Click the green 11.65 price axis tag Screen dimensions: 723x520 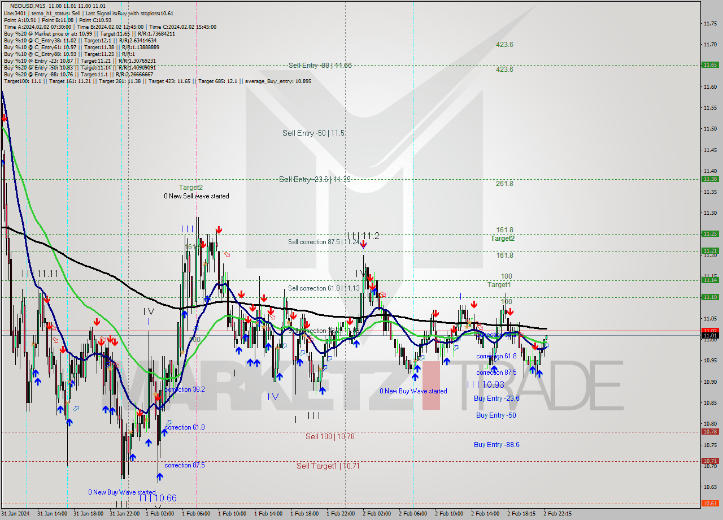(710, 64)
